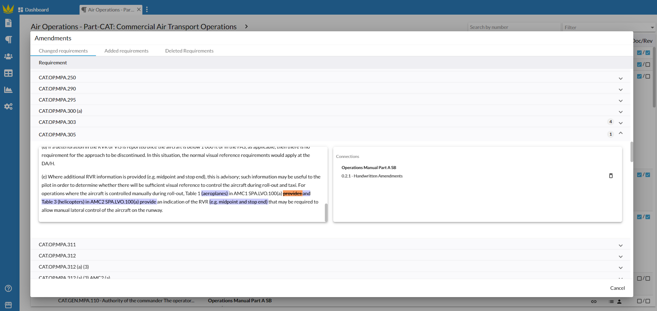Open the settings gears section in the sidebar
Image resolution: width=657 pixels, height=311 pixels.
8,106
